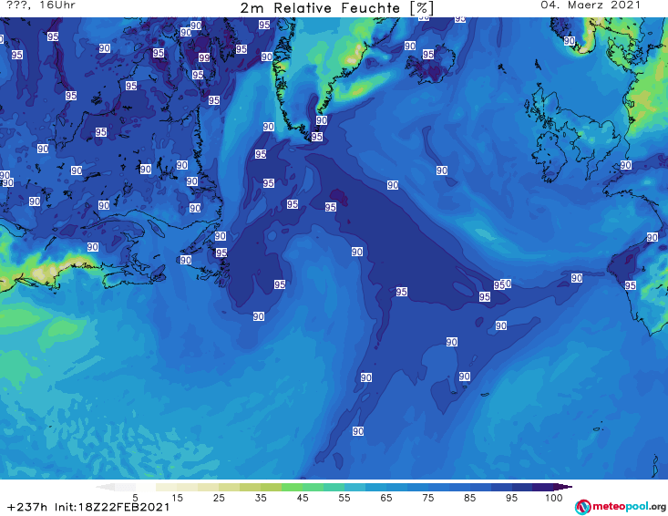Click the date '04. Maerz 2021'
Screen dimensions: 668x516
tap(591, 5)
